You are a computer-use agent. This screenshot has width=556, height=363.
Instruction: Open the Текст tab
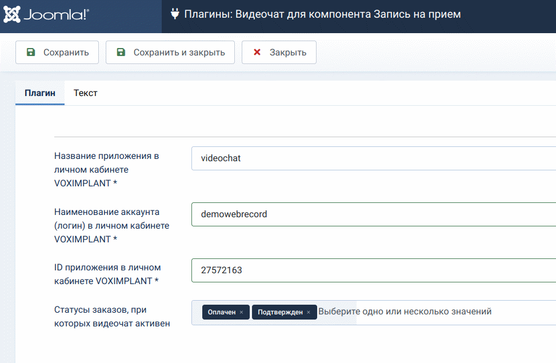click(x=86, y=93)
